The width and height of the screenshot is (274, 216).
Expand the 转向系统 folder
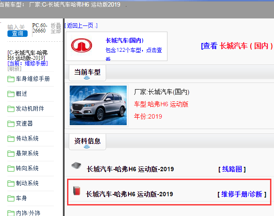[27, 168]
